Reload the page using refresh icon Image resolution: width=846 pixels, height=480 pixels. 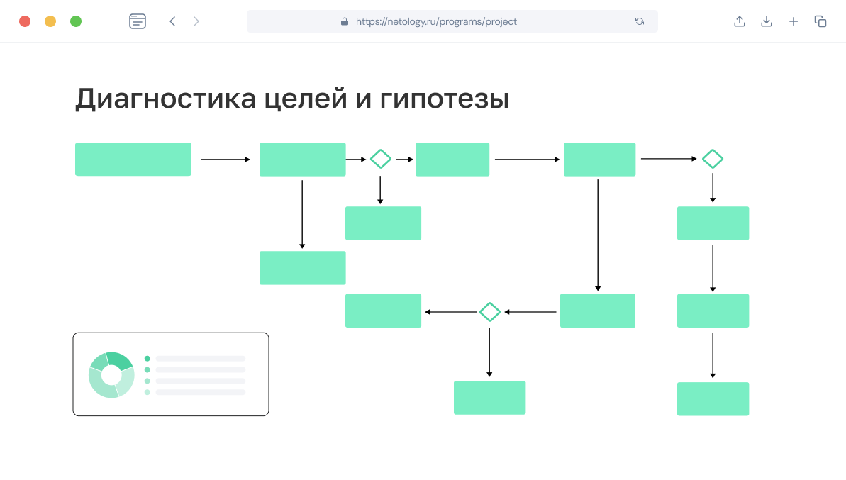pos(640,21)
